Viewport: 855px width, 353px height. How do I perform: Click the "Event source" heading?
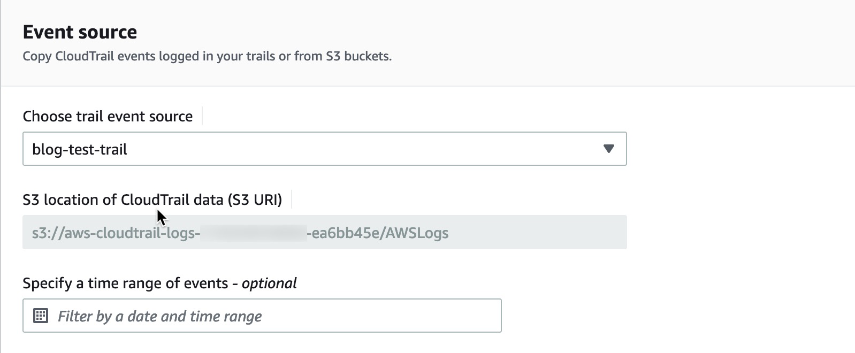pos(80,32)
